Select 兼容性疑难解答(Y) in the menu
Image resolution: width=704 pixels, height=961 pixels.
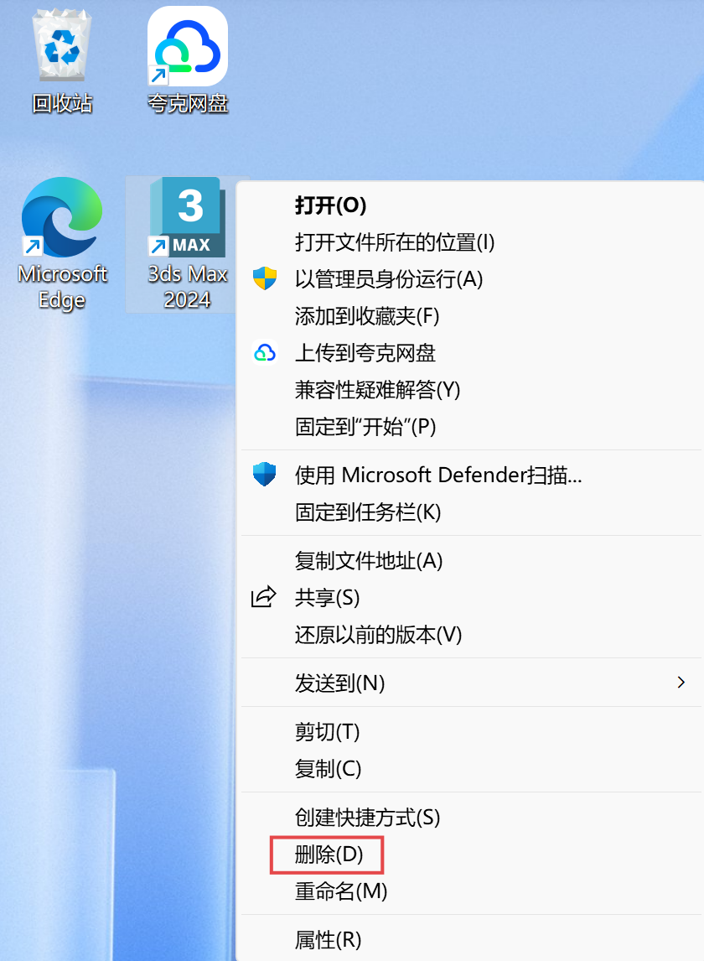click(x=377, y=390)
